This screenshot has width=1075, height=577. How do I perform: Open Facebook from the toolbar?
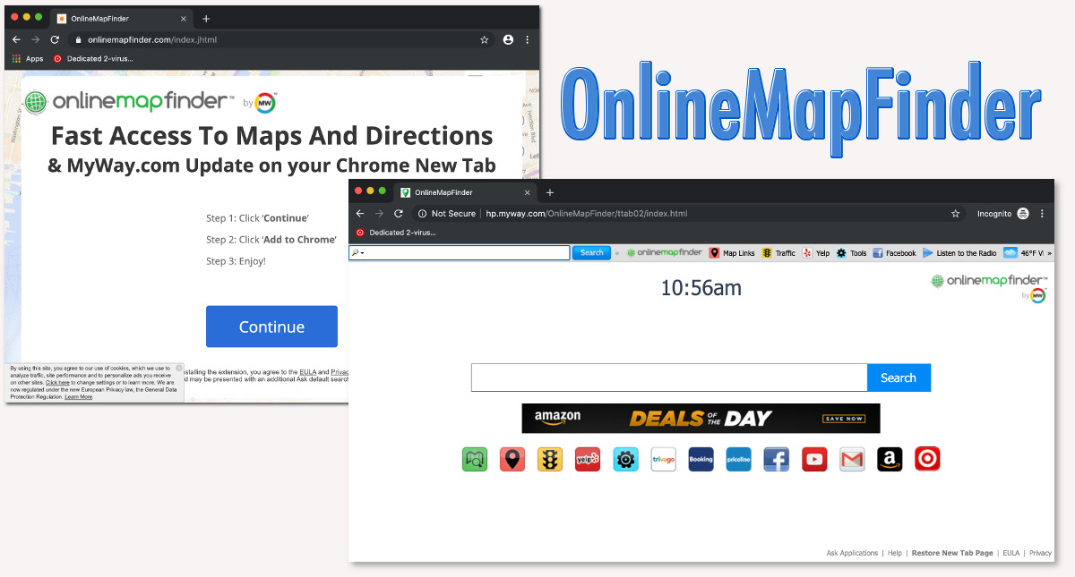[893, 253]
